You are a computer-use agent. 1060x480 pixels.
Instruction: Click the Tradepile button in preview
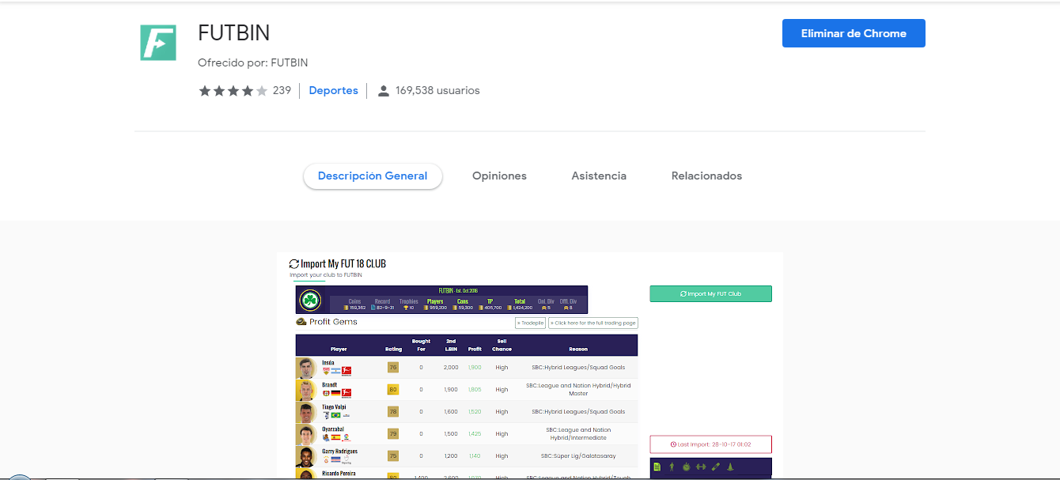(530, 323)
